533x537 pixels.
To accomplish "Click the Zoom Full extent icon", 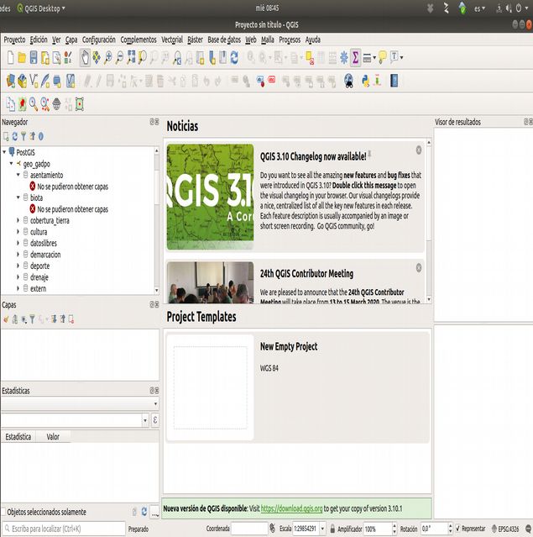I will click(x=131, y=57).
